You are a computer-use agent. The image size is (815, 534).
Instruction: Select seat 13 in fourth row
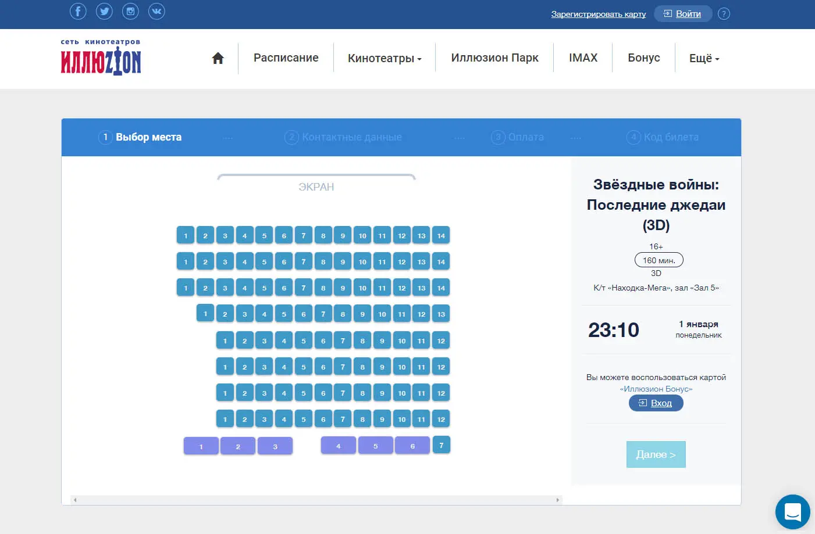click(441, 314)
